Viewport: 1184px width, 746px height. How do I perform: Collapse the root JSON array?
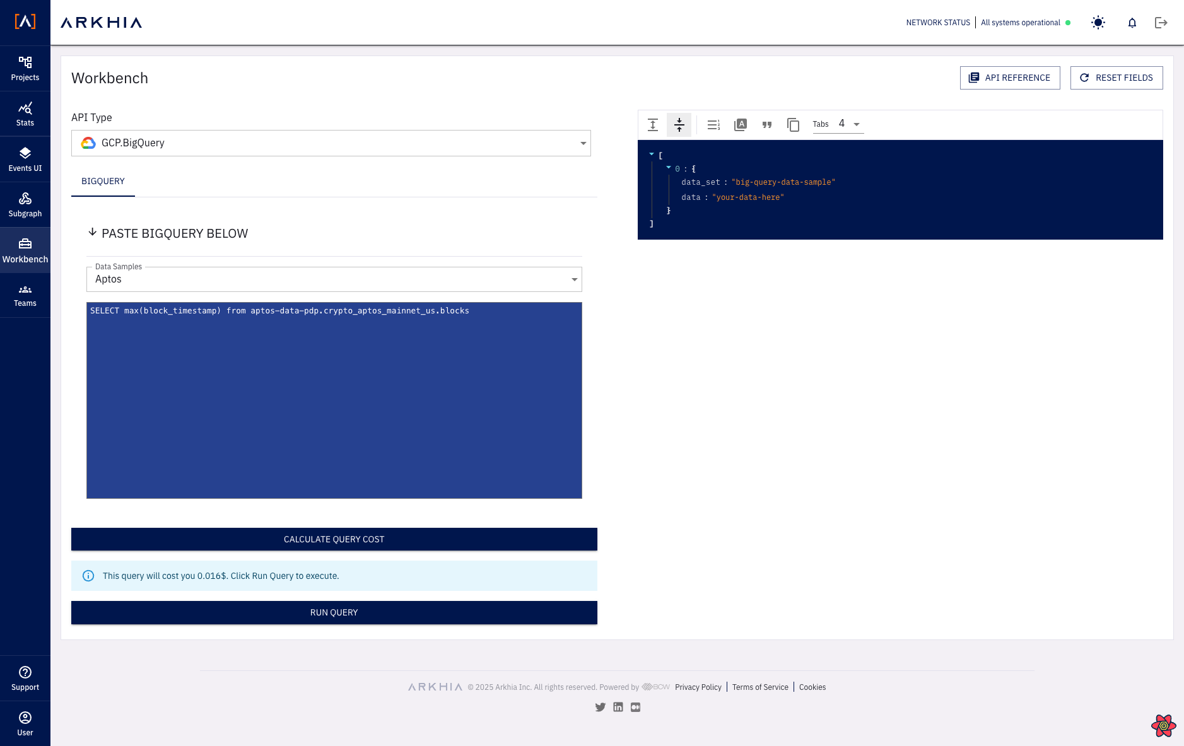coord(652,154)
